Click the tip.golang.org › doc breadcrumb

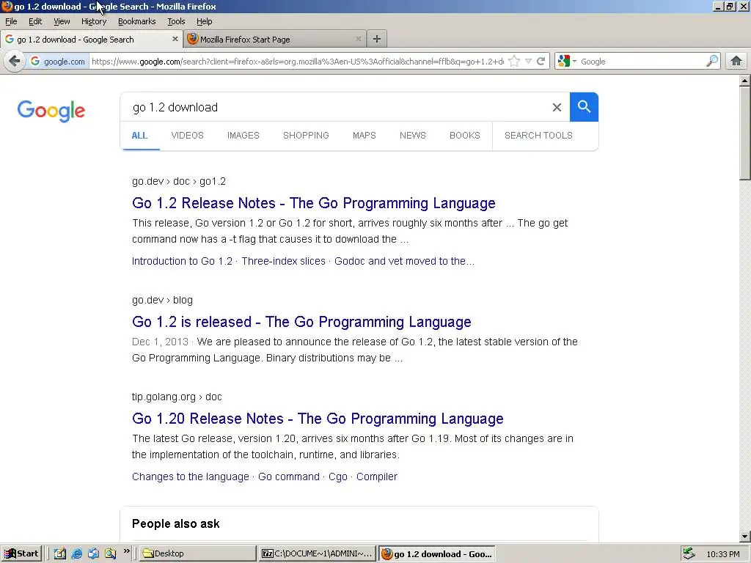coord(177,397)
